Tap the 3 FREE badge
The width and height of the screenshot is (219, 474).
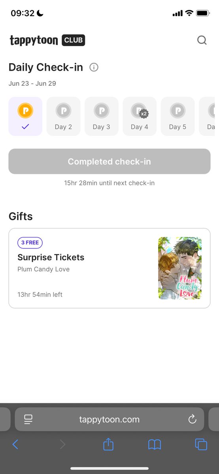click(x=30, y=243)
